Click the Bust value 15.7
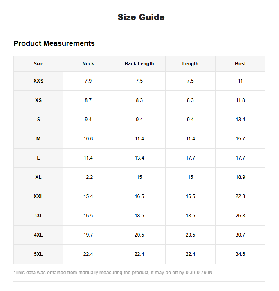 [240, 139]
